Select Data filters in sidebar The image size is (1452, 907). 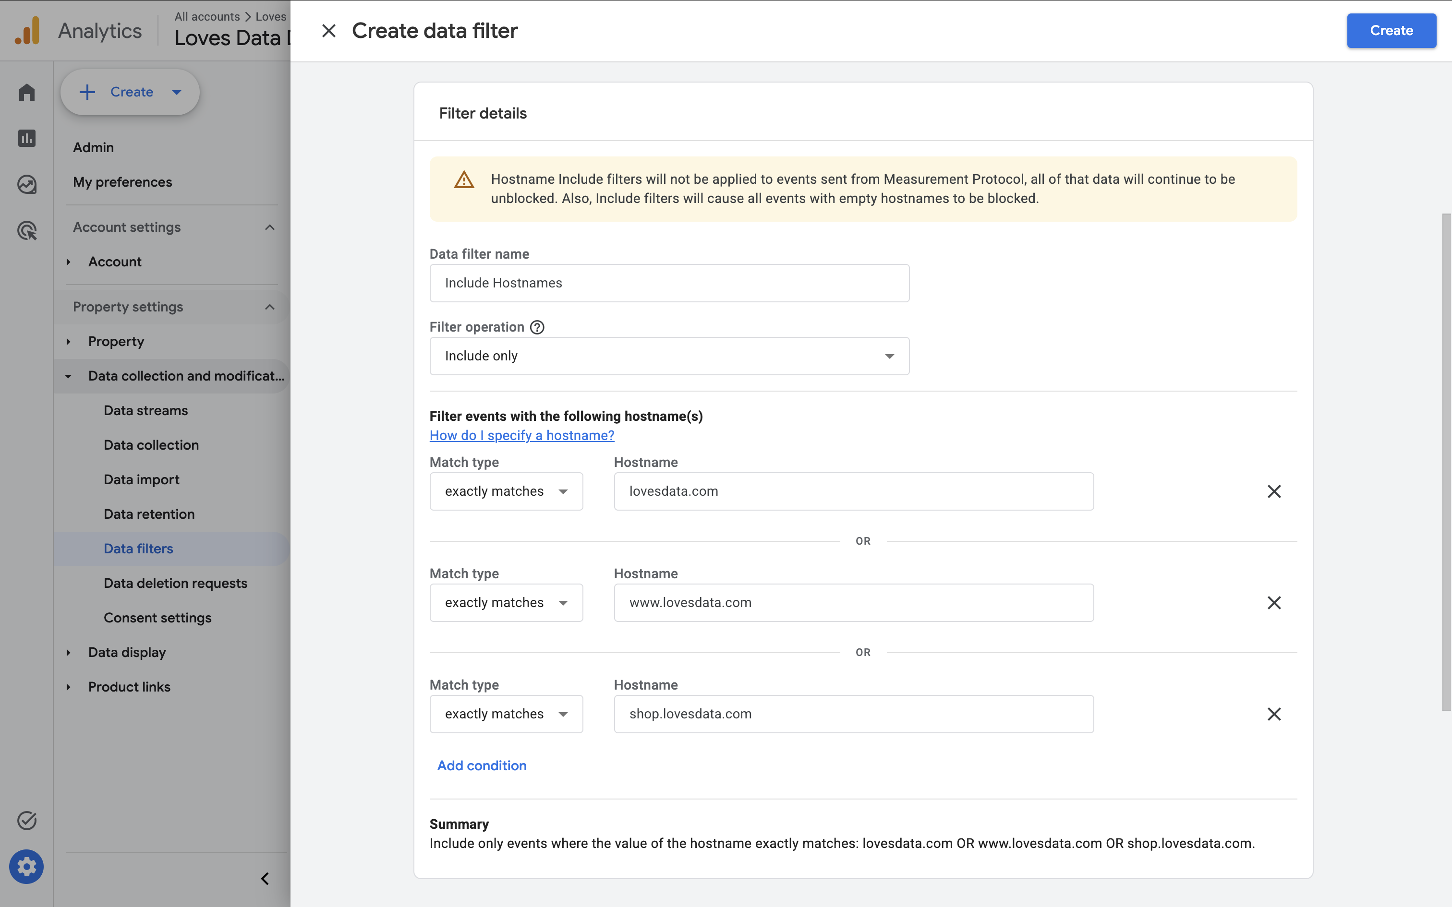coord(139,549)
